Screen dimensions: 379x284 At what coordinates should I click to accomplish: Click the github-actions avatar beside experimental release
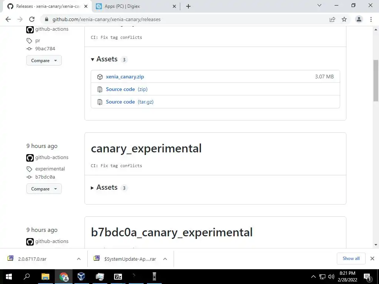tap(30, 158)
